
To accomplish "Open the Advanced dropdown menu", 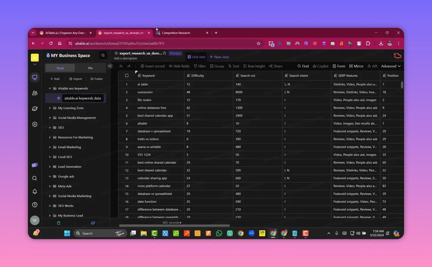I will (x=391, y=66).
